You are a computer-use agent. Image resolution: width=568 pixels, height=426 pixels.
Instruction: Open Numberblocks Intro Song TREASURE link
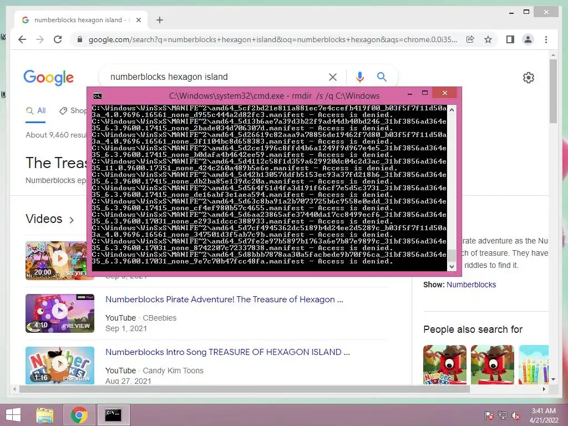coord(227,352)
